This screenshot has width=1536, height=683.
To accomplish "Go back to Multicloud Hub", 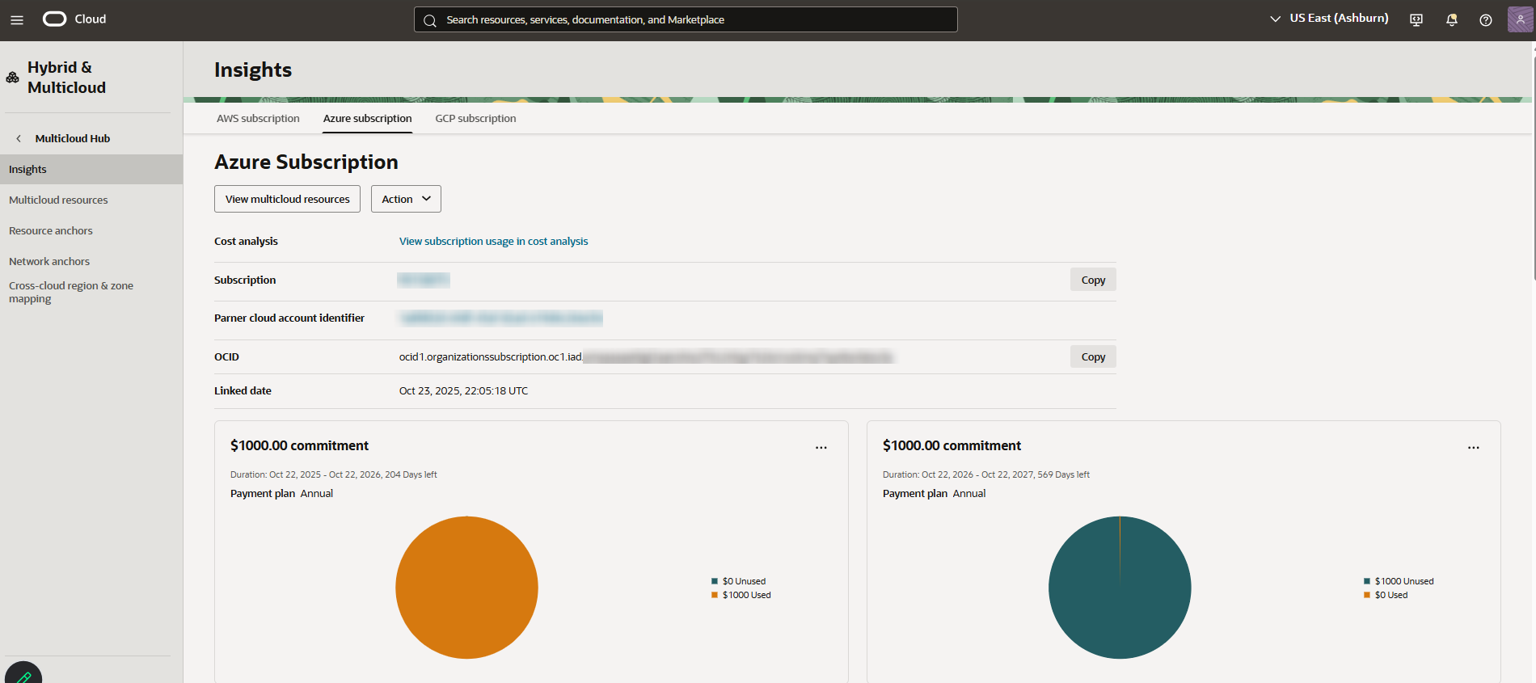I will pyautogui.click(x=73, y=139).
